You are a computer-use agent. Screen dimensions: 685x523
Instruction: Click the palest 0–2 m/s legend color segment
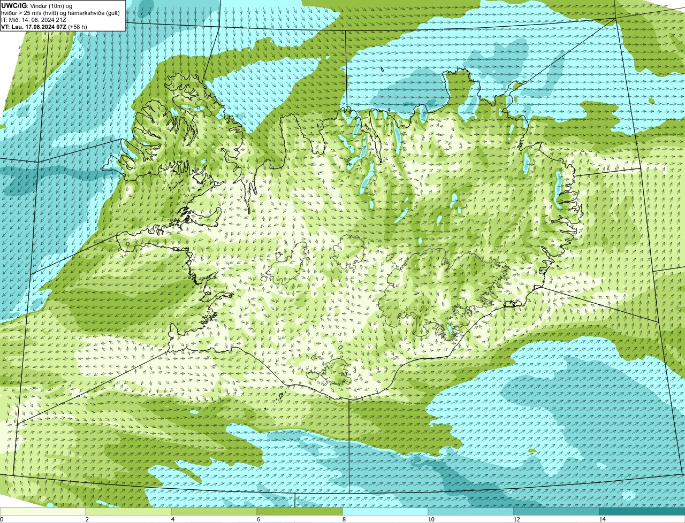click(x=43, y=511)
